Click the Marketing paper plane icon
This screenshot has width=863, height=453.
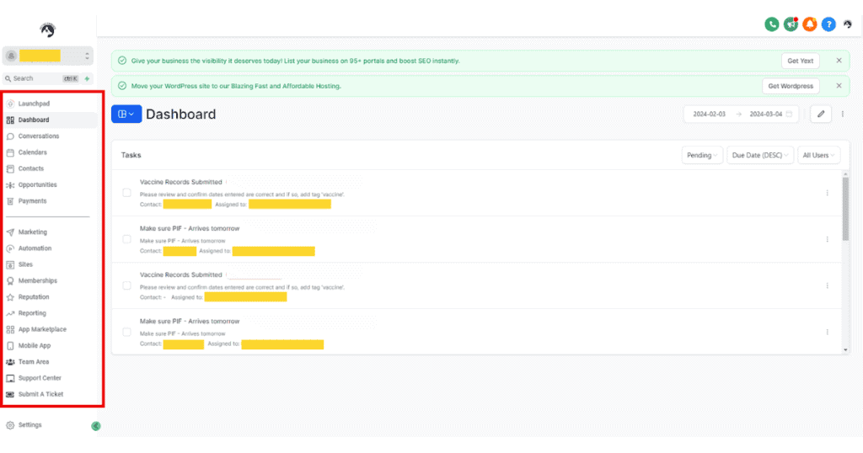pos(10,232)
